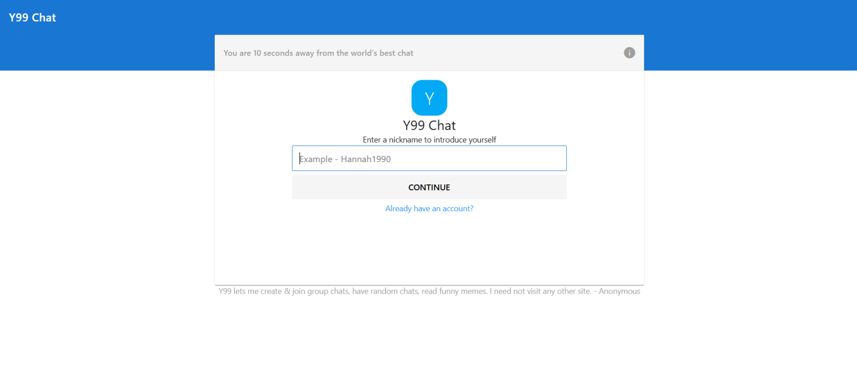Click the information symbol near the header text
This screenshot has height=385, width=857.
[x=629, y=52]
